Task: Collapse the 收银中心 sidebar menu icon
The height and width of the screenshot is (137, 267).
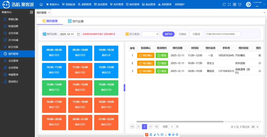Action: click(31, 12)
